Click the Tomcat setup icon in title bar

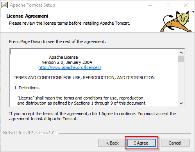pyautogui.click(x=5, y=5)
